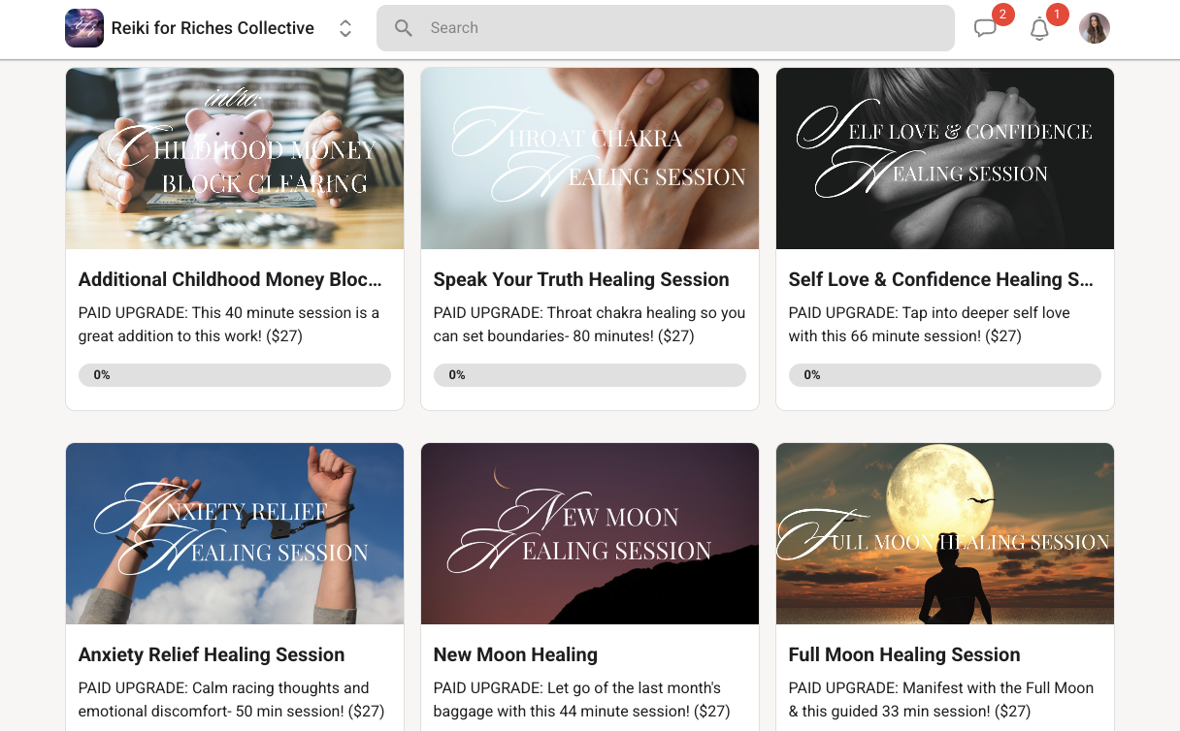Click Reiki for Riches Collective name
This screenshot has height=731, width=1180.
(213, 28)
